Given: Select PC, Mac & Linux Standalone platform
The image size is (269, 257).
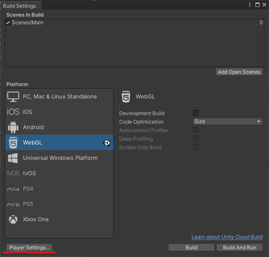Looking at the screenshot, I should [60, 97].
